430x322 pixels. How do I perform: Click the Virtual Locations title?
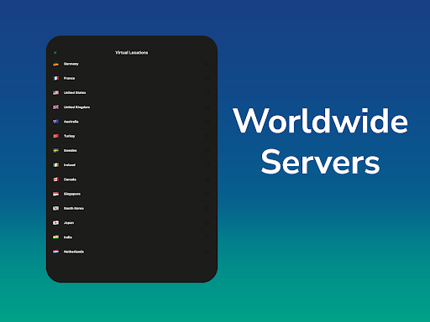coord(132,53)
